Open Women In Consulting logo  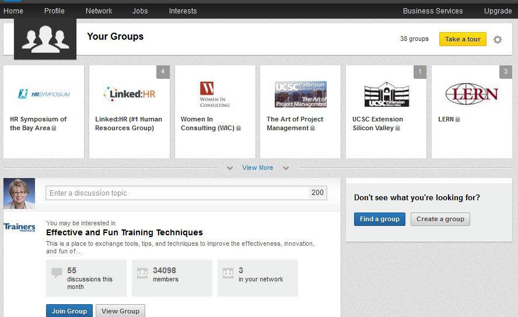click(x=215, y=95)
